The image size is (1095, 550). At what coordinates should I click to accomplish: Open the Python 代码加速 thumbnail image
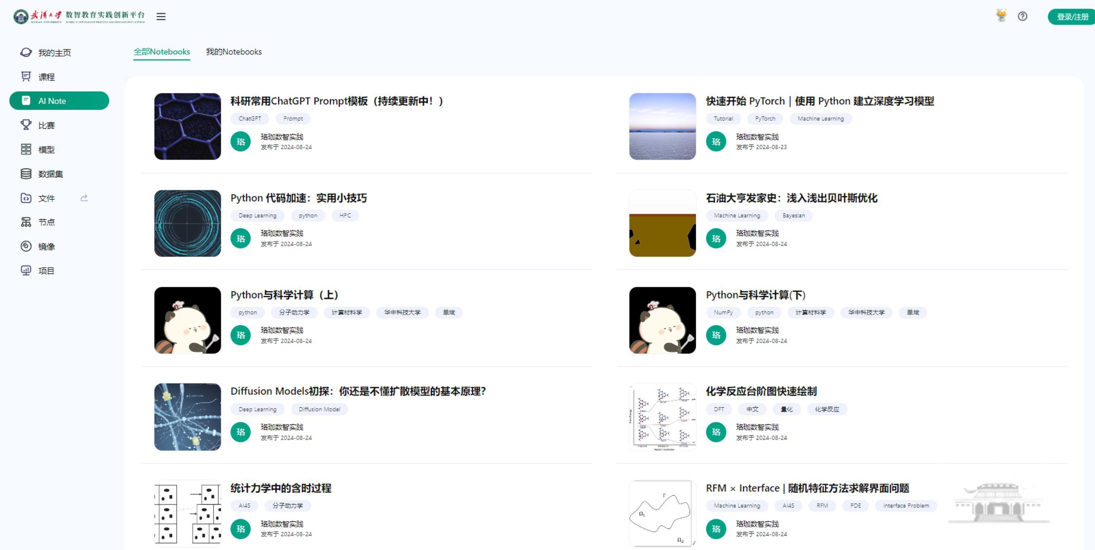click(188, 223)
